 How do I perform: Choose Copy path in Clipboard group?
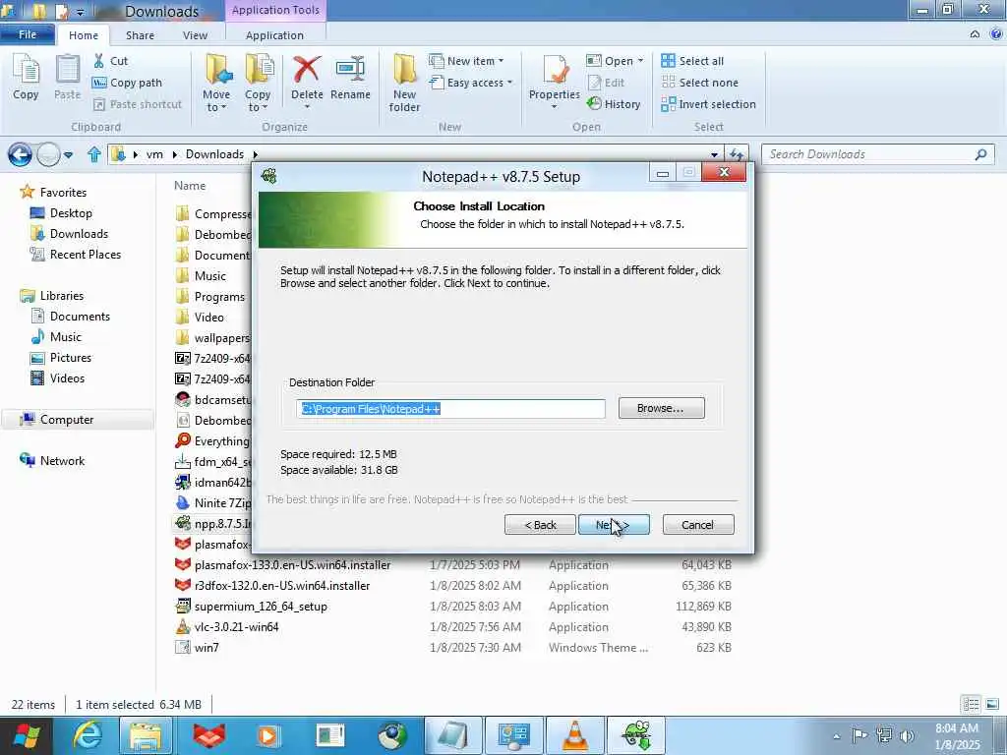coord(127,83)
